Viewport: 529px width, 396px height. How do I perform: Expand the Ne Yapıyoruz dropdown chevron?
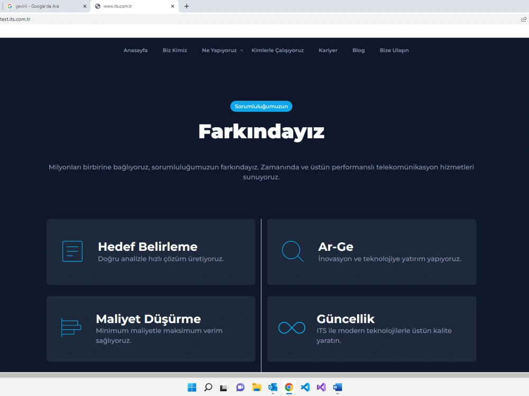tap(242, 51)
